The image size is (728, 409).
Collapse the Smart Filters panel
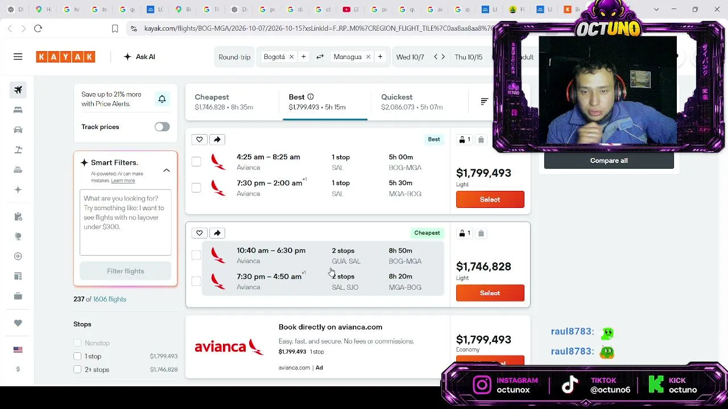coord(167,170)
